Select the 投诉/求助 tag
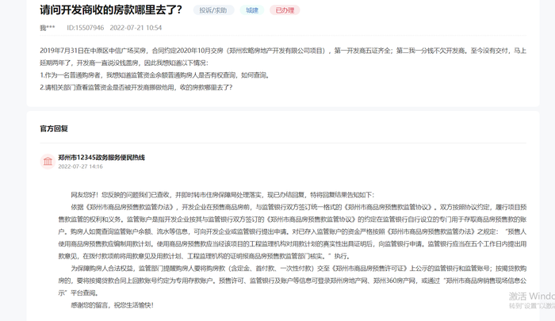Viewport: 555px width, 321px height. 213,10
